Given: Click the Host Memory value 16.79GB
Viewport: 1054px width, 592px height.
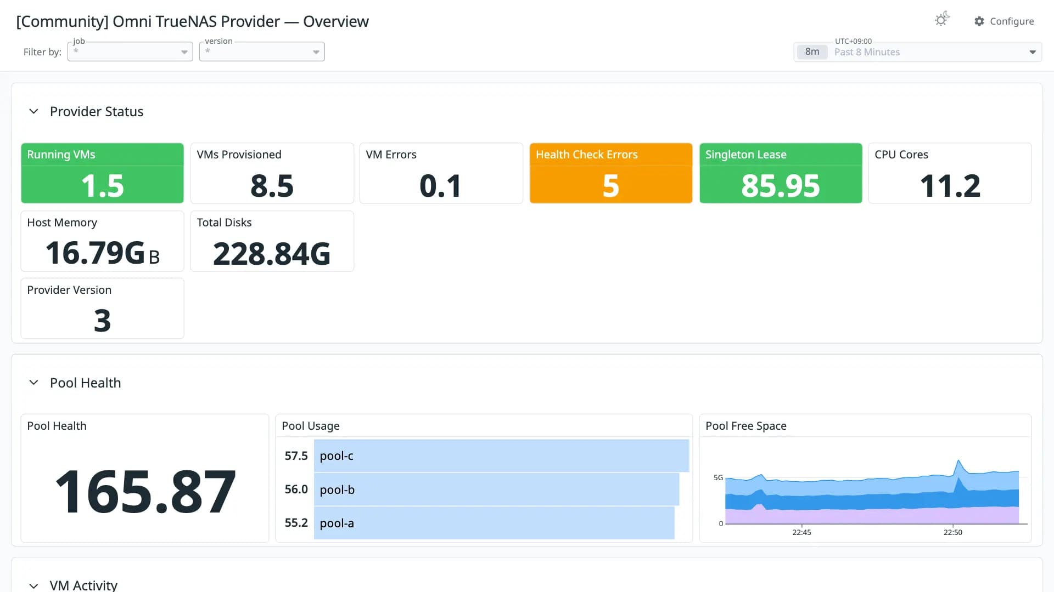Looking at the screenshot, I should pyautogui.click(x=103, y=253).
